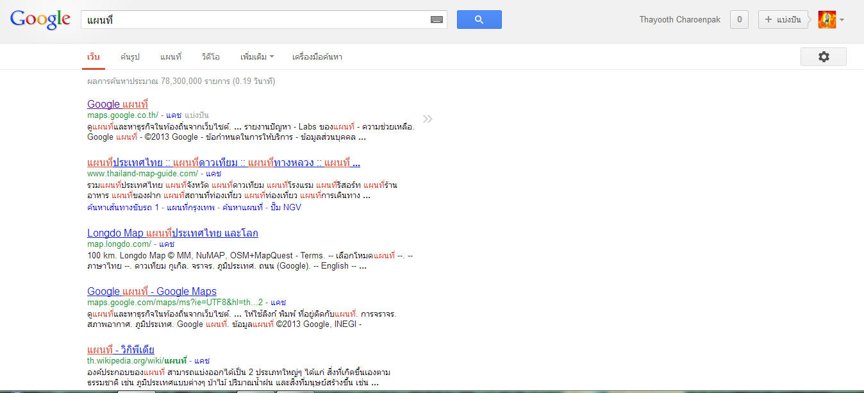The width and height of the screenshot is (864, 393).
Task: Open the thailand-map-guide result title
Action: click(224, 162)
